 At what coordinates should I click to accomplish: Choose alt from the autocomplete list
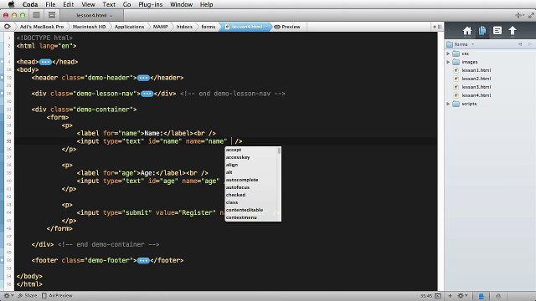point(251,172)
